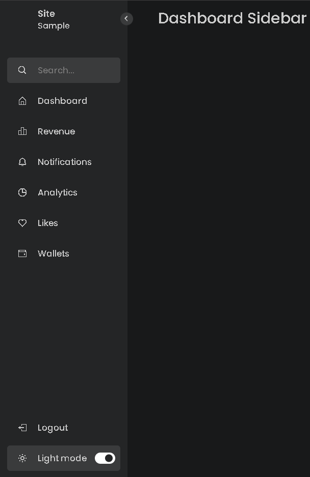The width and height of the screenshot is (310, 477).
Task: Click the Site Sample title
Action: click(53, 19)
